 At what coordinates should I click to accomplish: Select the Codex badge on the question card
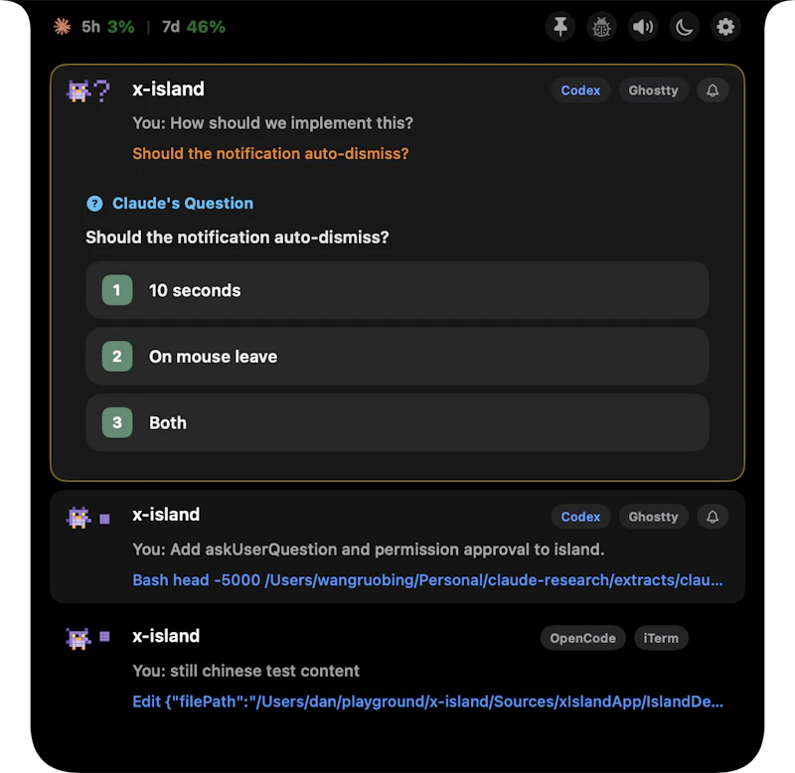coord(580,90)
